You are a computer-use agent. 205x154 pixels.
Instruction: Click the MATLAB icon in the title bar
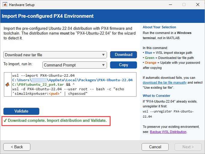pyautogui.click(x=5, y=5)
